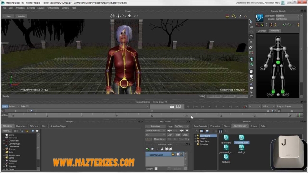Image resolution: width=308 pixels, height=173 pixels.
Task: Select the green left foot effector on the figure
Action: pos(283,91)
